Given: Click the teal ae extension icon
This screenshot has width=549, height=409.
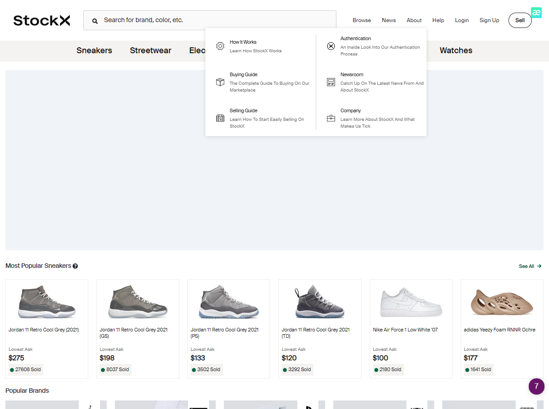Looking at the screenshot, I should click(536, 13).
